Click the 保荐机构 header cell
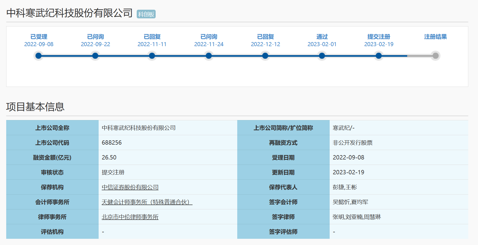The height and width of the screenshot is (245, 478). point(52,187)
